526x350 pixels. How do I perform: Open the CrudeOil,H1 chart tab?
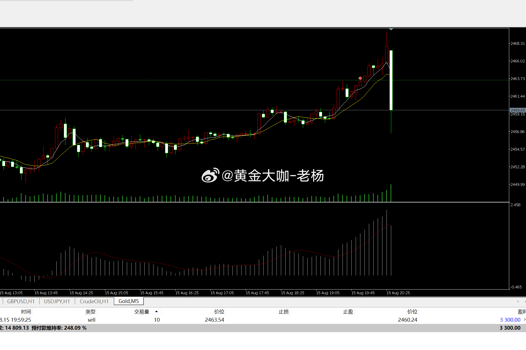(94, 301)
